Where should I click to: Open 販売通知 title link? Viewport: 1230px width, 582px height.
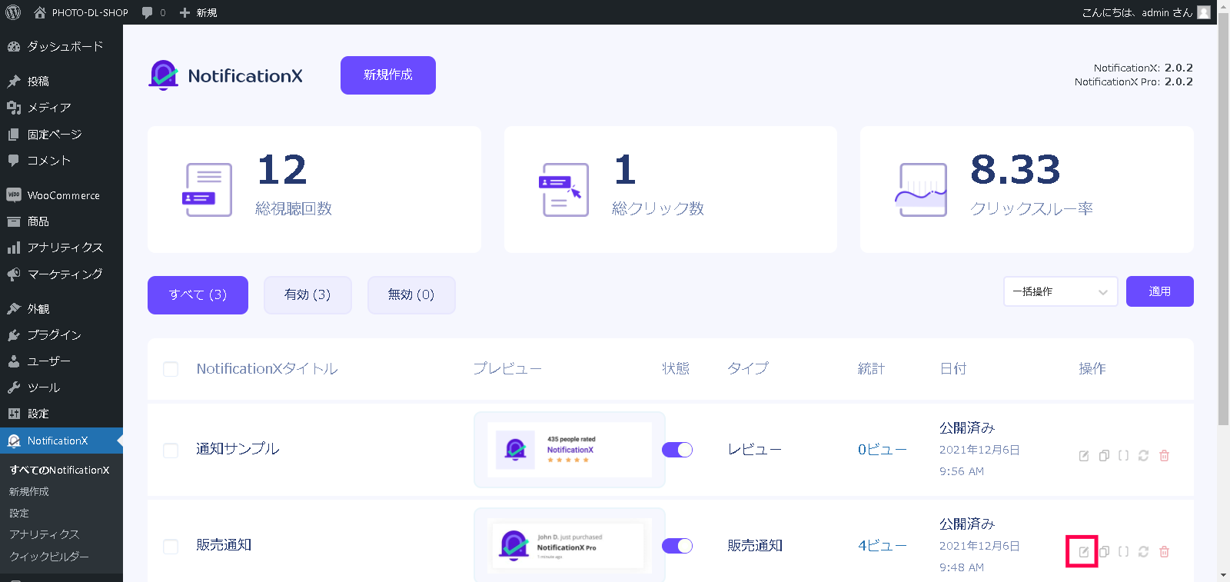tap(224, 545)
